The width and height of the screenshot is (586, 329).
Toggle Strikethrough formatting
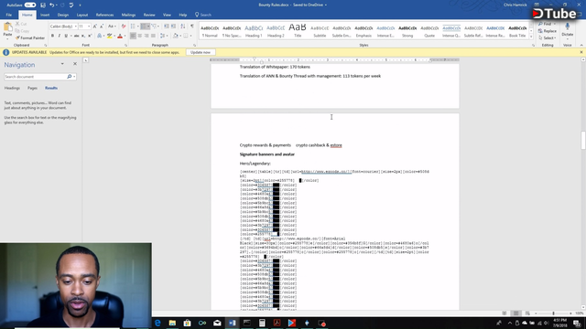coord(76,36)
